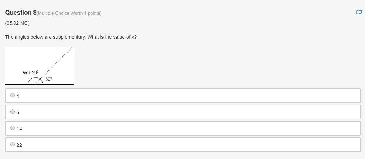The image size is (365, 159).
Task: Mark the radio button for answer 22
Action: (13, 144)
